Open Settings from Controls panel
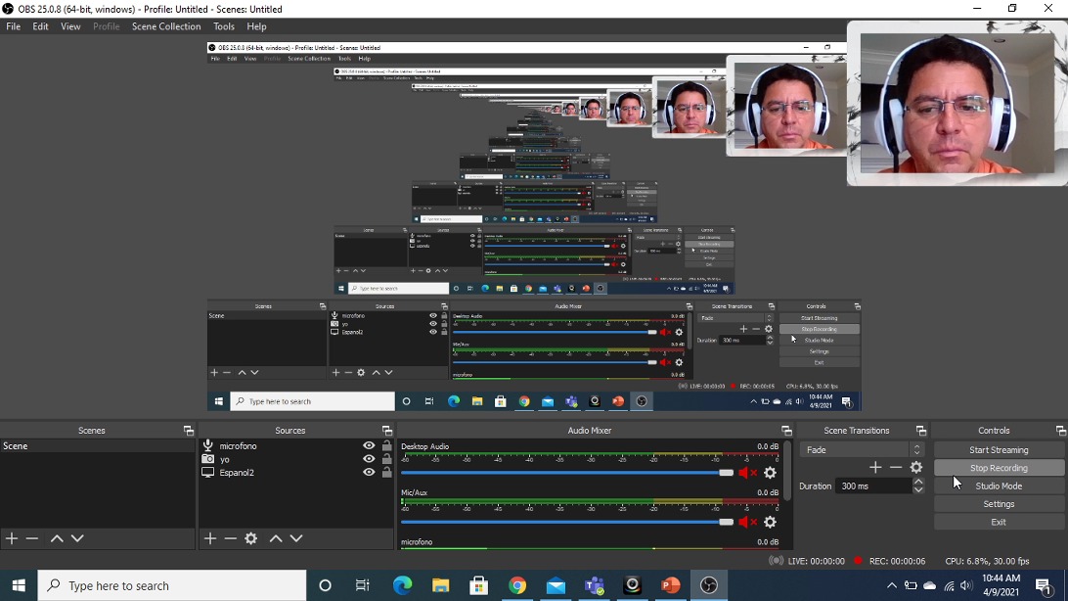Screen dimensions: 1068x601 [x=999, y=504]
